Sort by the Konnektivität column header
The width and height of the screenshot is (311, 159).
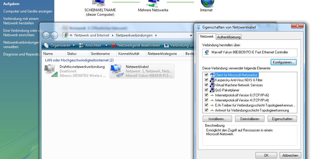[x=131, y=53]
